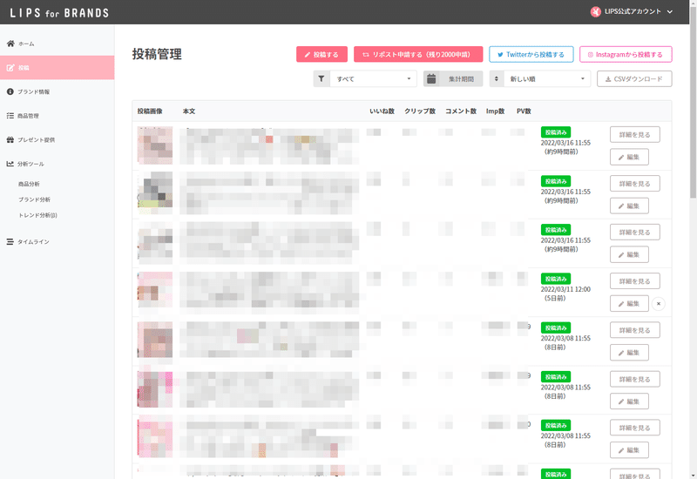Click the product management list icon
The width and height of the screenshot is (697, 479).
[10, 116]
